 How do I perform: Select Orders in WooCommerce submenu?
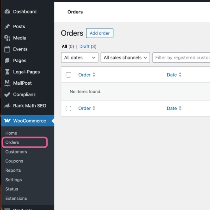coord(12,142)
